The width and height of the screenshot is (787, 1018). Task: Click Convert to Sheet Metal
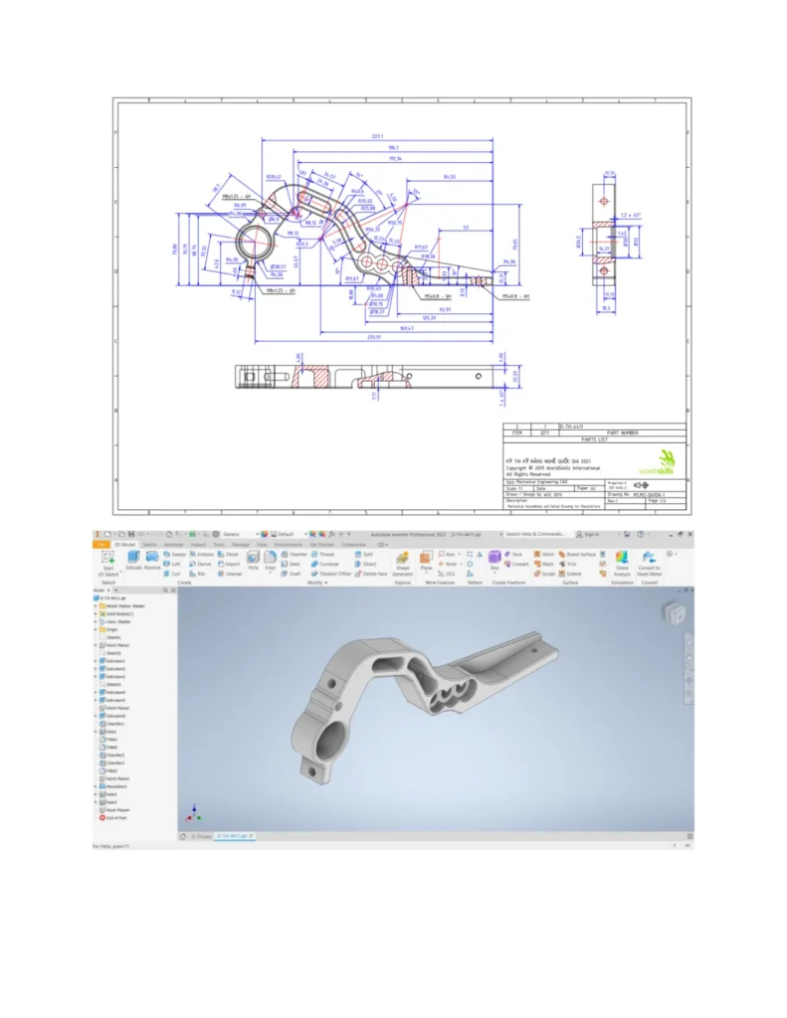coord(650,561)
